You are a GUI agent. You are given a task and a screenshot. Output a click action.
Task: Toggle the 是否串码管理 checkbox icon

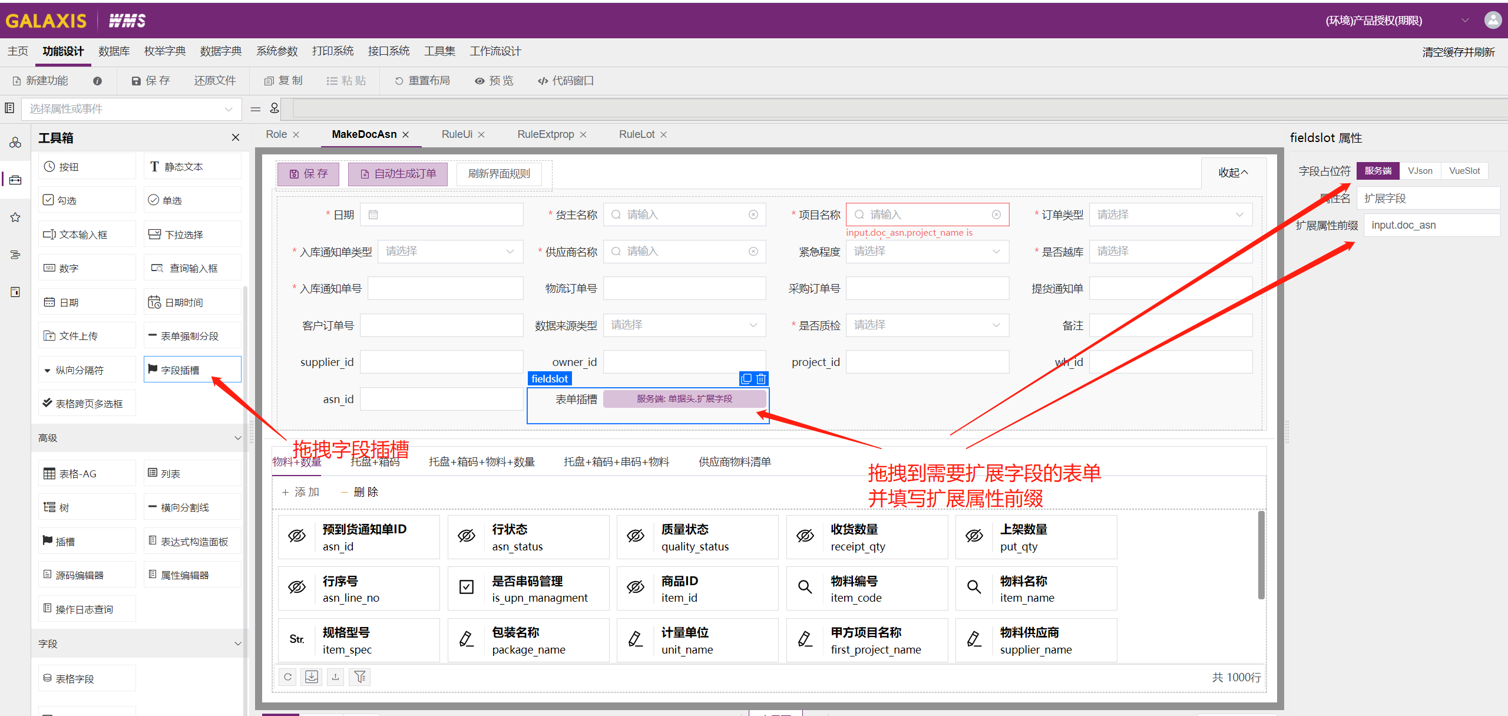pos(467,587)
